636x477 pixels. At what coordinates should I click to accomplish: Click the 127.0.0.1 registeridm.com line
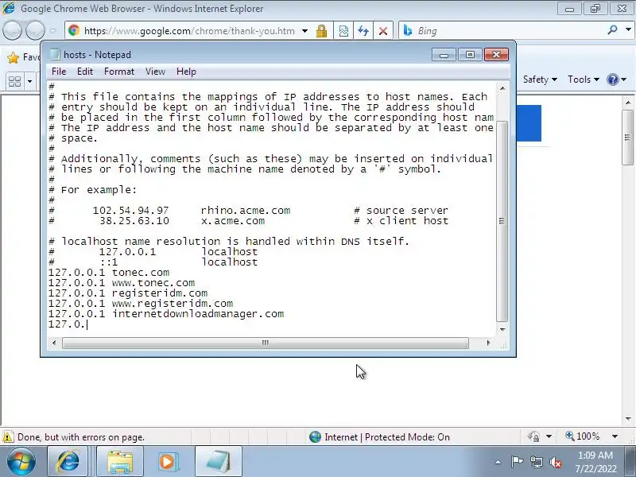click(x=128, y=293)
